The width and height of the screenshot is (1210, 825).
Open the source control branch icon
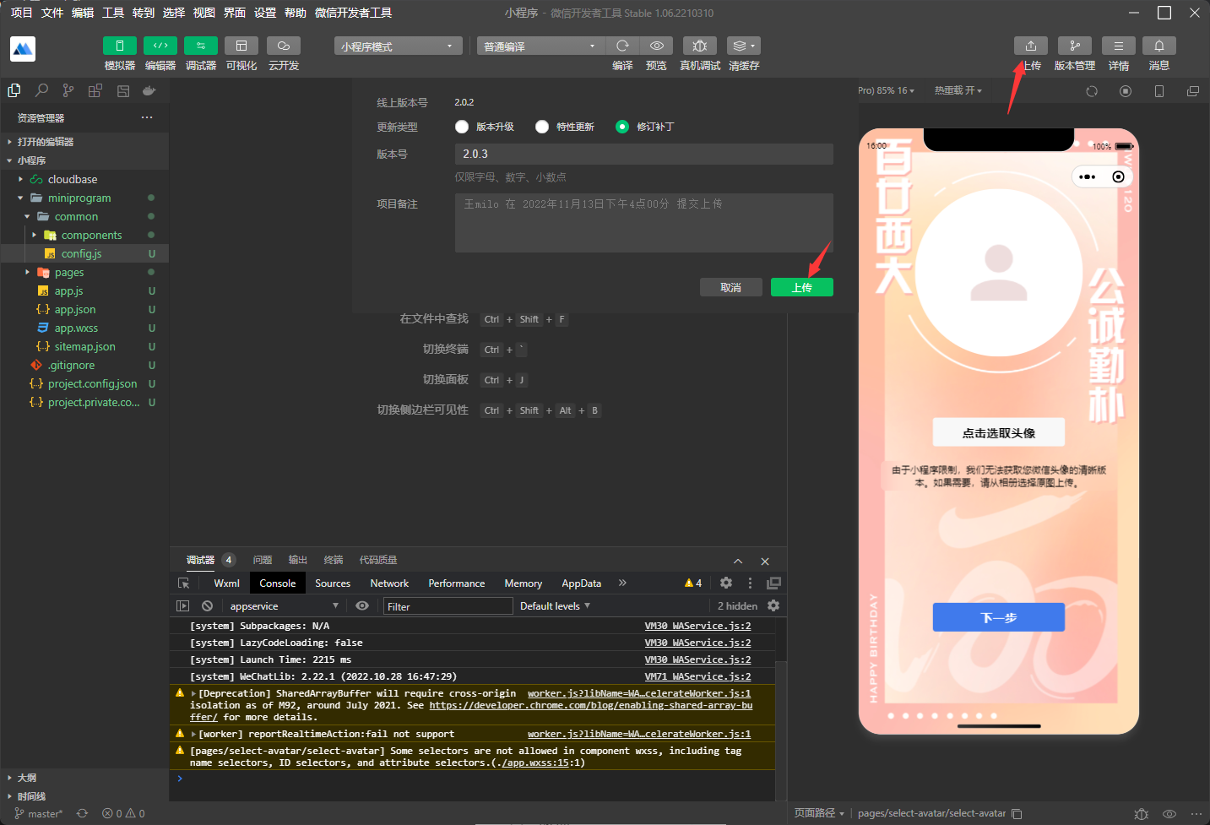point(68,90)
